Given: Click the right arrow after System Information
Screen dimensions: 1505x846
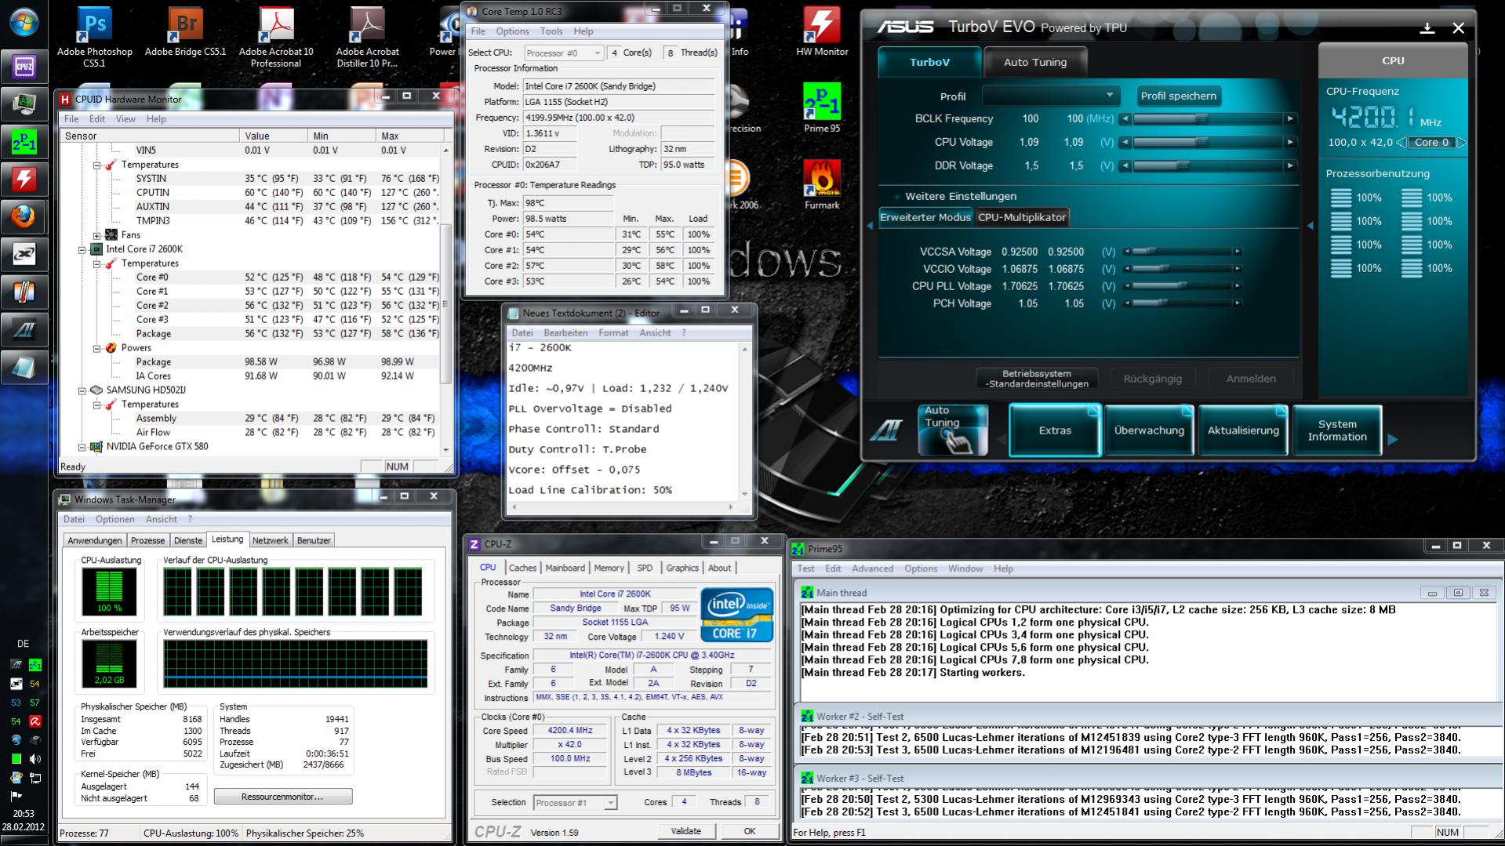Looking at the screenshot, I should point(1393,439).
